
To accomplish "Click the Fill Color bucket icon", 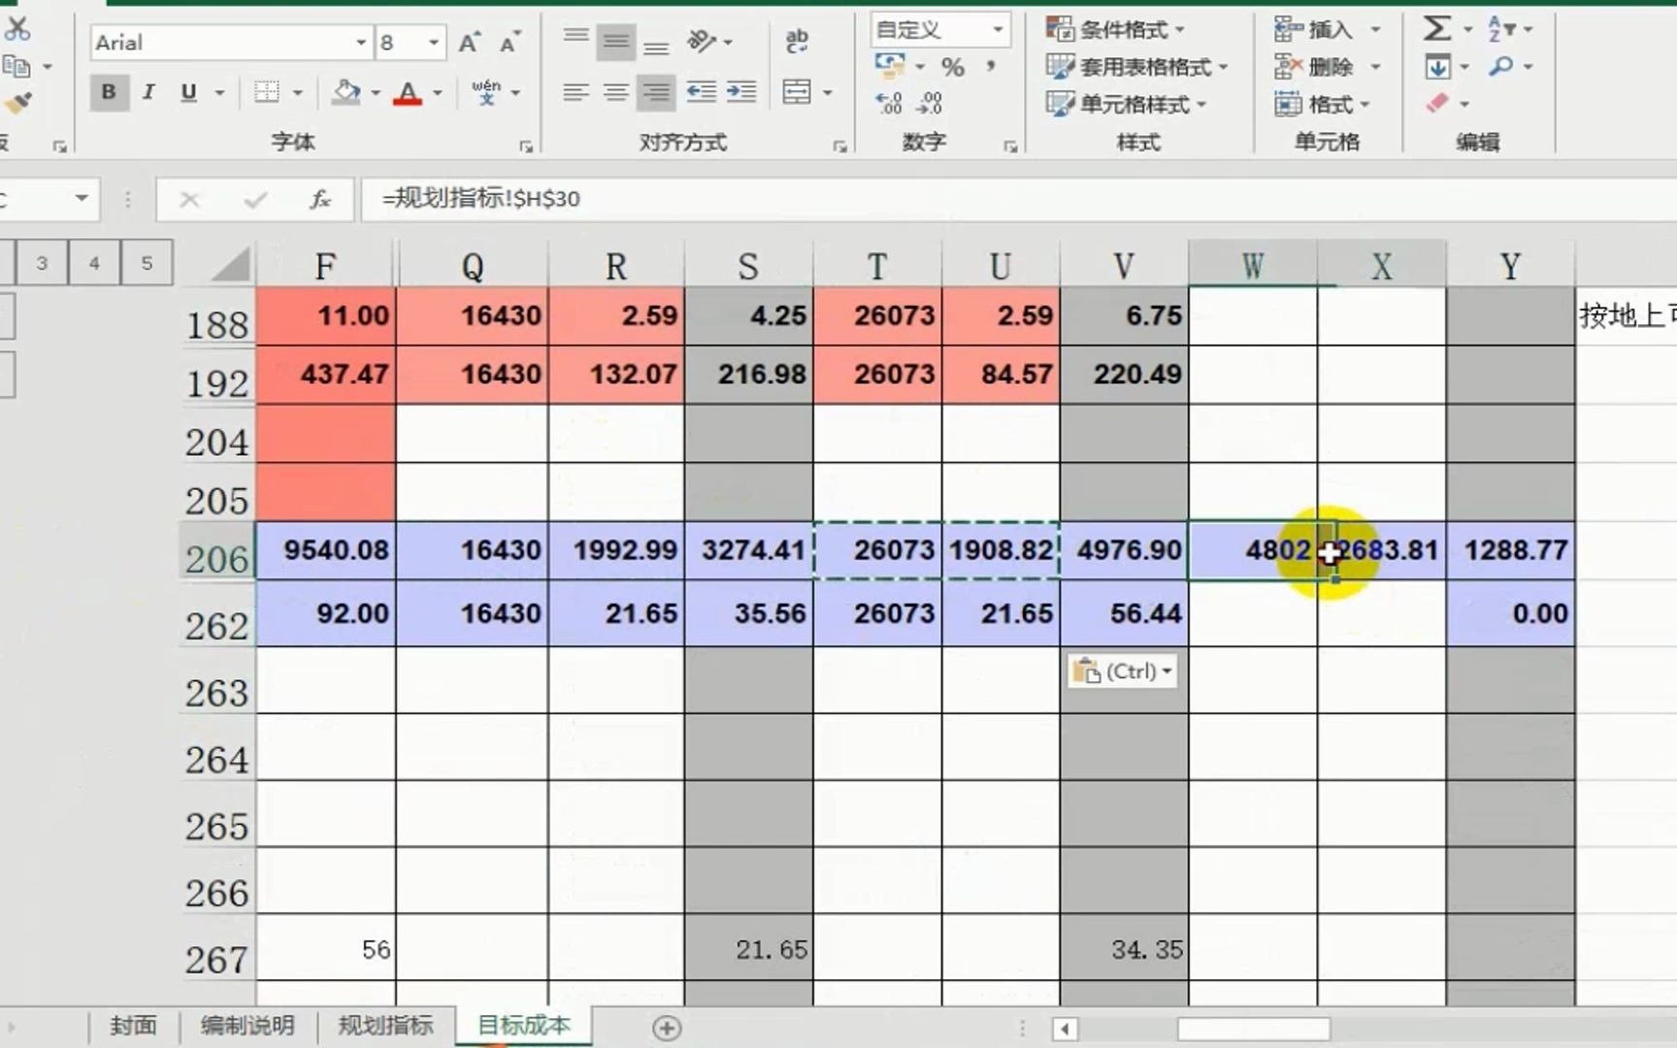I will [346, 92].
